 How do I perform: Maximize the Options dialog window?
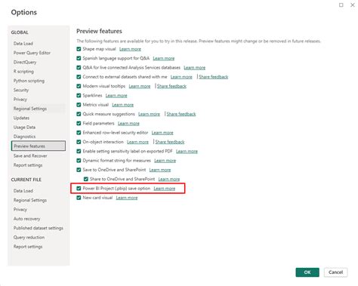click(x=341, y=5)
